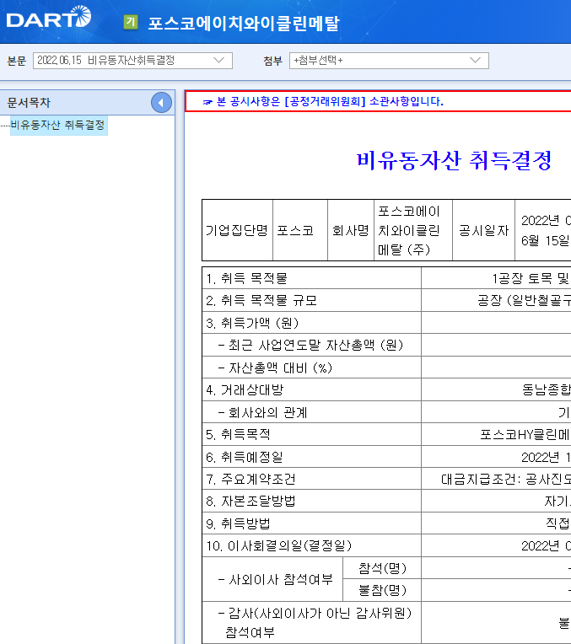Click the 최근 사업연도말 자산총액 row
The image size is (571, 644).
point(311,345)
